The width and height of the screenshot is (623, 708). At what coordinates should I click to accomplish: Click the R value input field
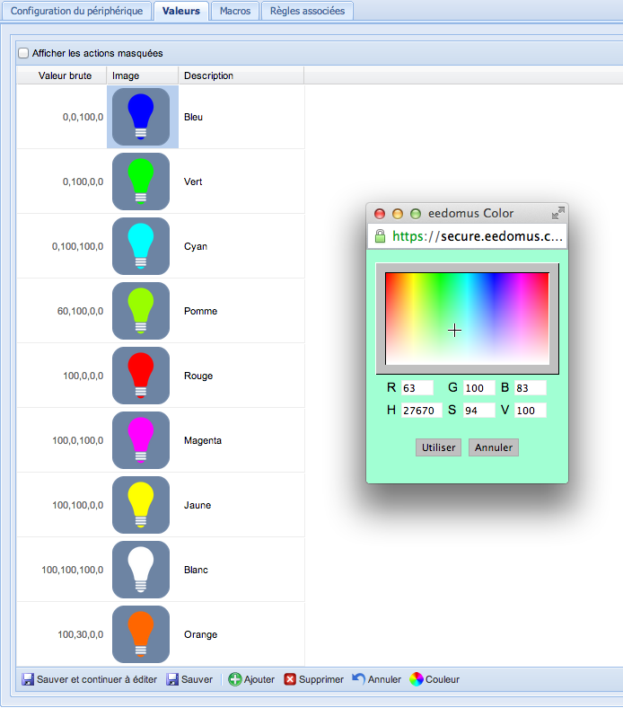(417, 388)
